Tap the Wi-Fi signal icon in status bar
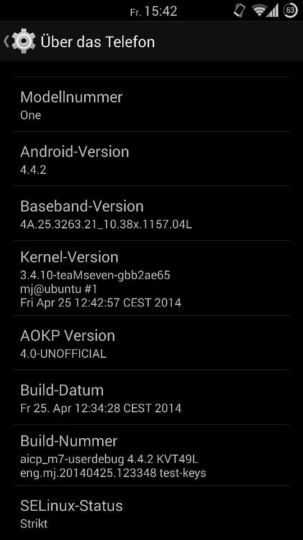Image resolution: width=303 pixels, height=540 pixels. point(259,11)
